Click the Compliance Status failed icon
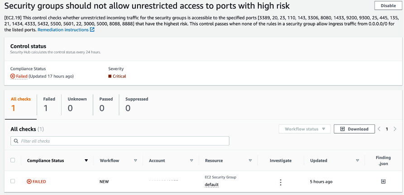 pyautogui.click(x=13, y=76)
